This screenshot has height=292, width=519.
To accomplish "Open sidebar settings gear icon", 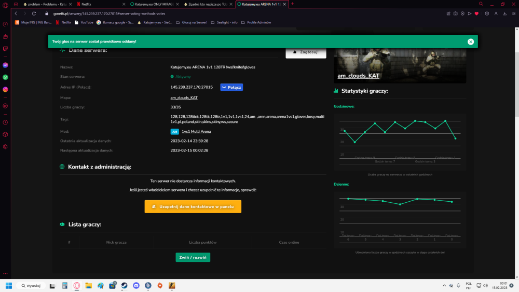I will tap(5, 147).
